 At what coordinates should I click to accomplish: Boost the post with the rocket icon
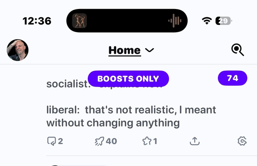[99, 141]
